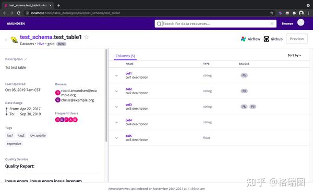The width and height of the screenshot is (313, 195).
Task: Open the Sort by dropdown
Action: coord(294,55)
